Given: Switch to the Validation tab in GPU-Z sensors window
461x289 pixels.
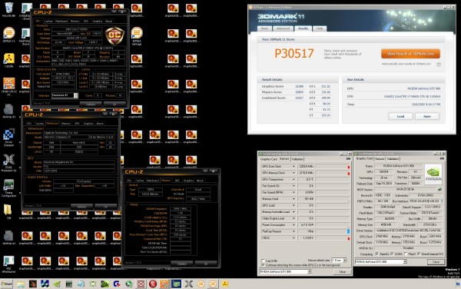Looking at the screenshot, I should pyautogui.click(x=297, y=159).
